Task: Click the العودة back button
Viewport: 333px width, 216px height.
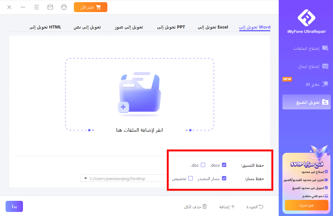Action: click(255, 207)
